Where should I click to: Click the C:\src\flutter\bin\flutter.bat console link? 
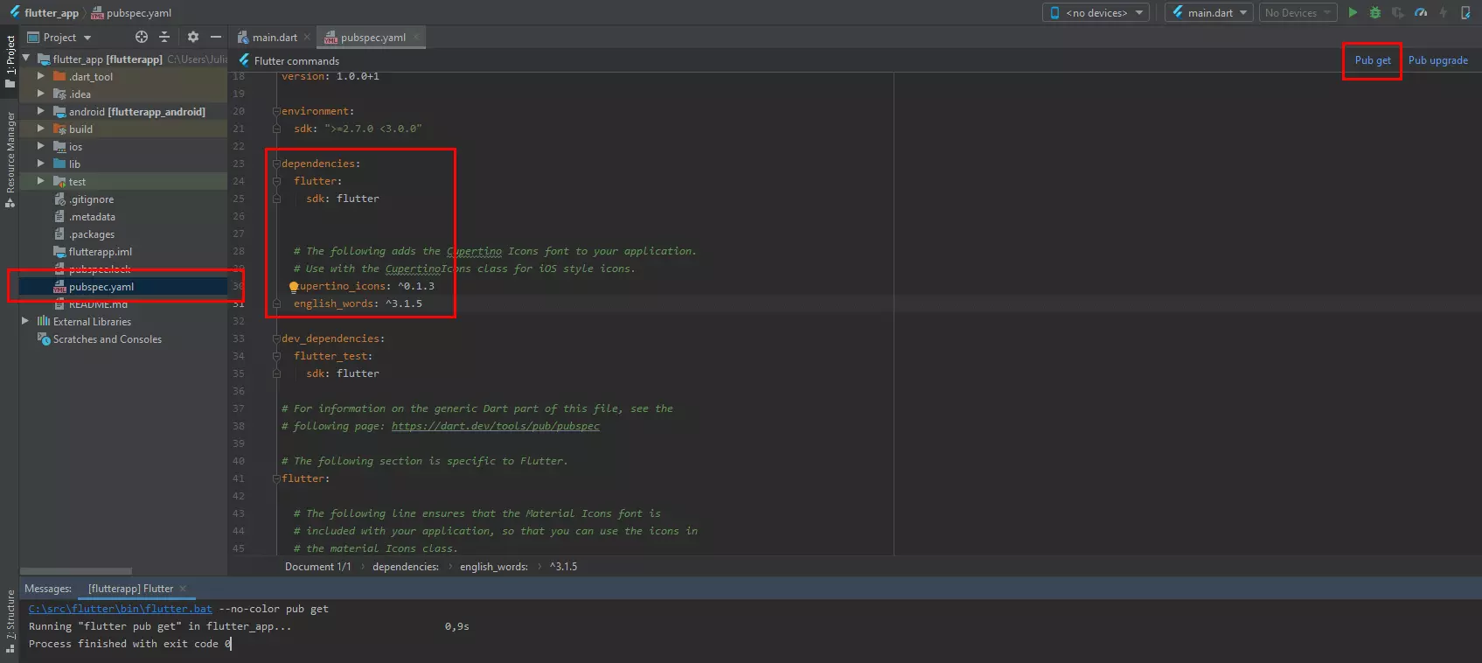click(121, 609)
